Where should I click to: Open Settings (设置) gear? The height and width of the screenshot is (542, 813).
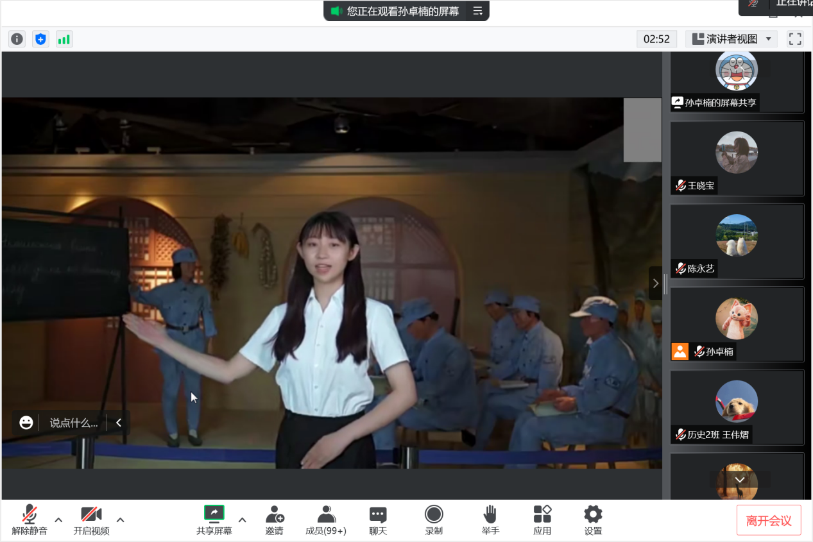pyautogui.click(x=593, y=520)
